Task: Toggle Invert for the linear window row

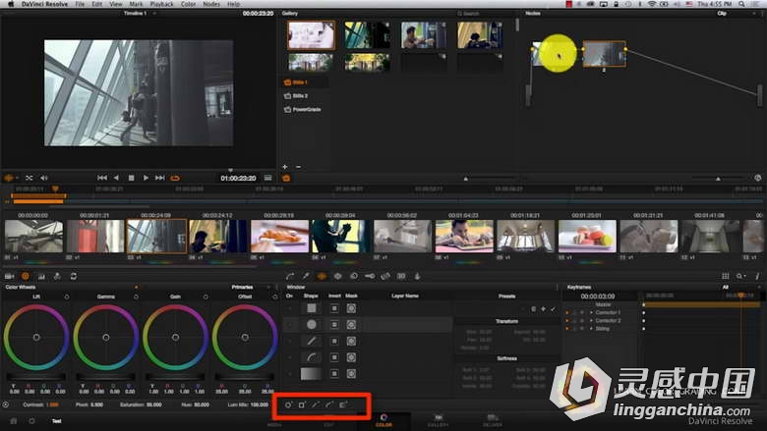Action: click(334, 308)
